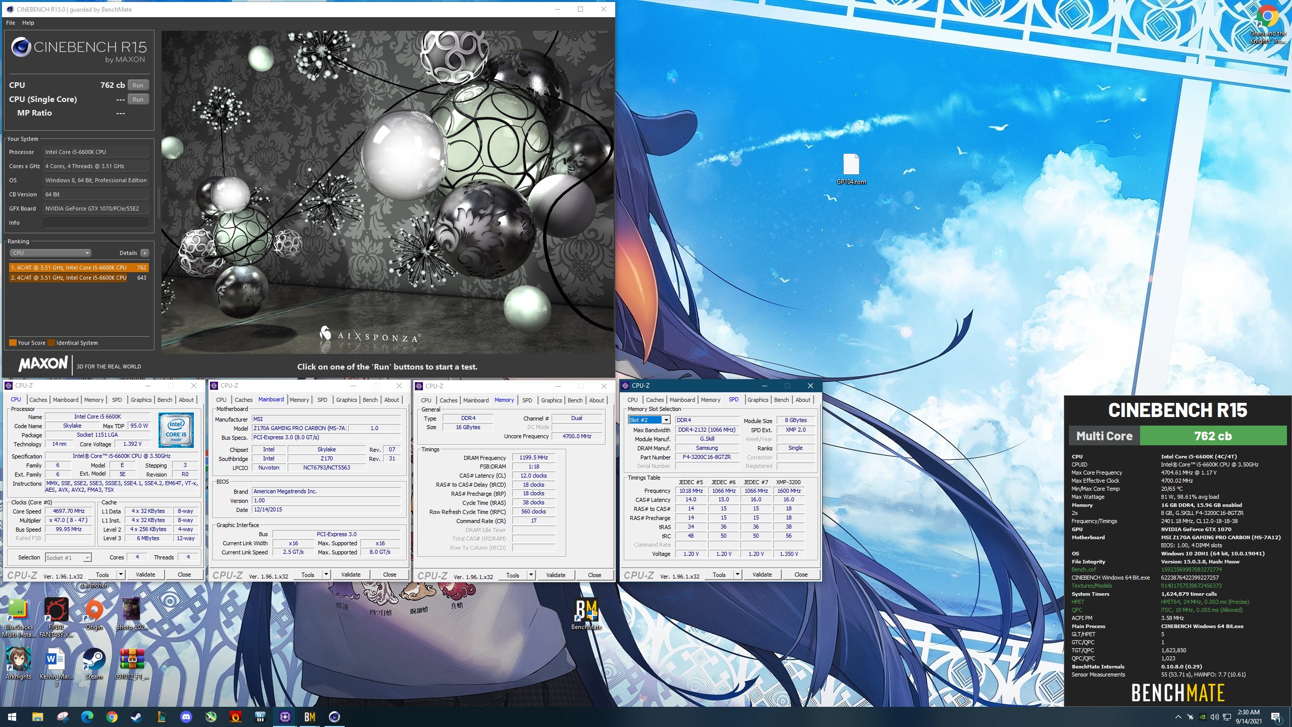Switch to Cinebench via taskbar icon
The image size is (1292, 727).
[x=334, y=716]
